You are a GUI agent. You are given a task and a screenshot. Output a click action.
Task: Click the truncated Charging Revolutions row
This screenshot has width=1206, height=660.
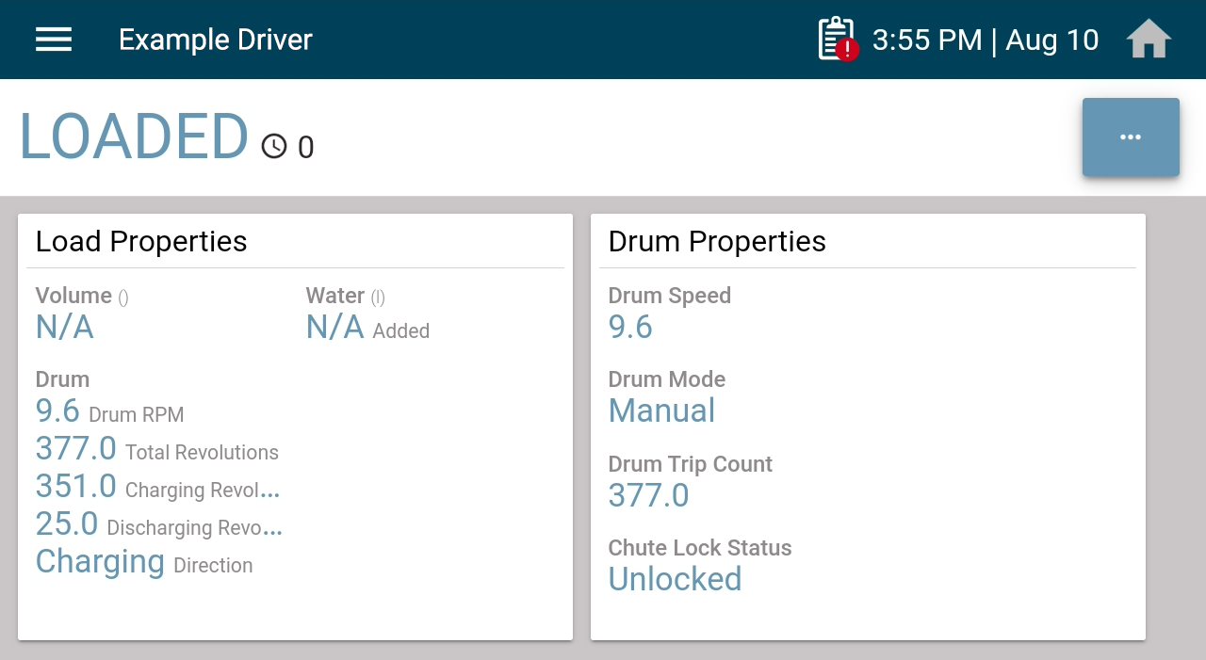(158, 487)
